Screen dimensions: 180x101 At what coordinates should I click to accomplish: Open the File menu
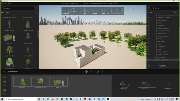(x=2, y=3)
